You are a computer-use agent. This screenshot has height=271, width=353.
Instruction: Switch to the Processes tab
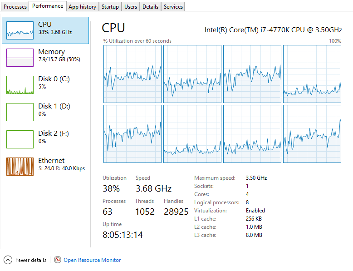15,7
